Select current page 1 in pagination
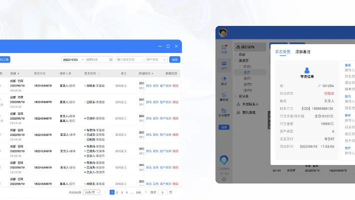 (112, 192)
